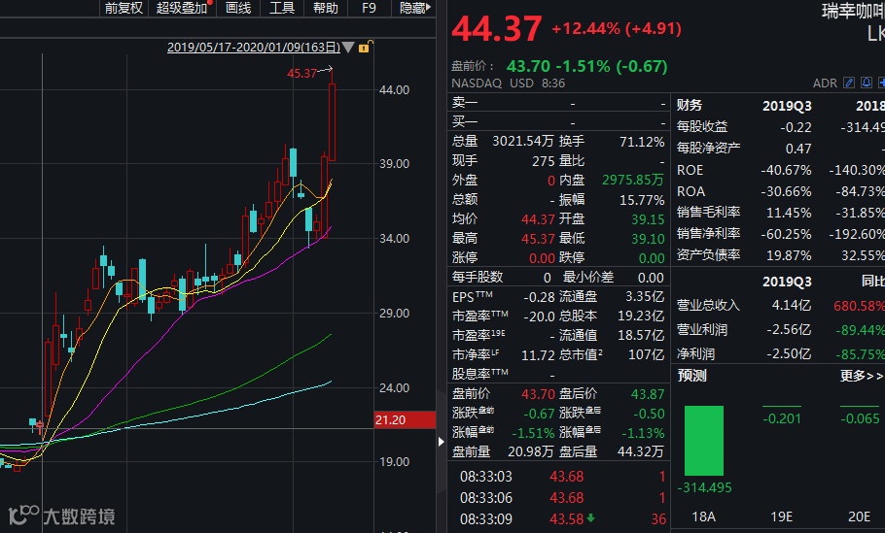Open the date range dropdown triangle
This screenshot has width=885, height=533.
coord(348,48)
